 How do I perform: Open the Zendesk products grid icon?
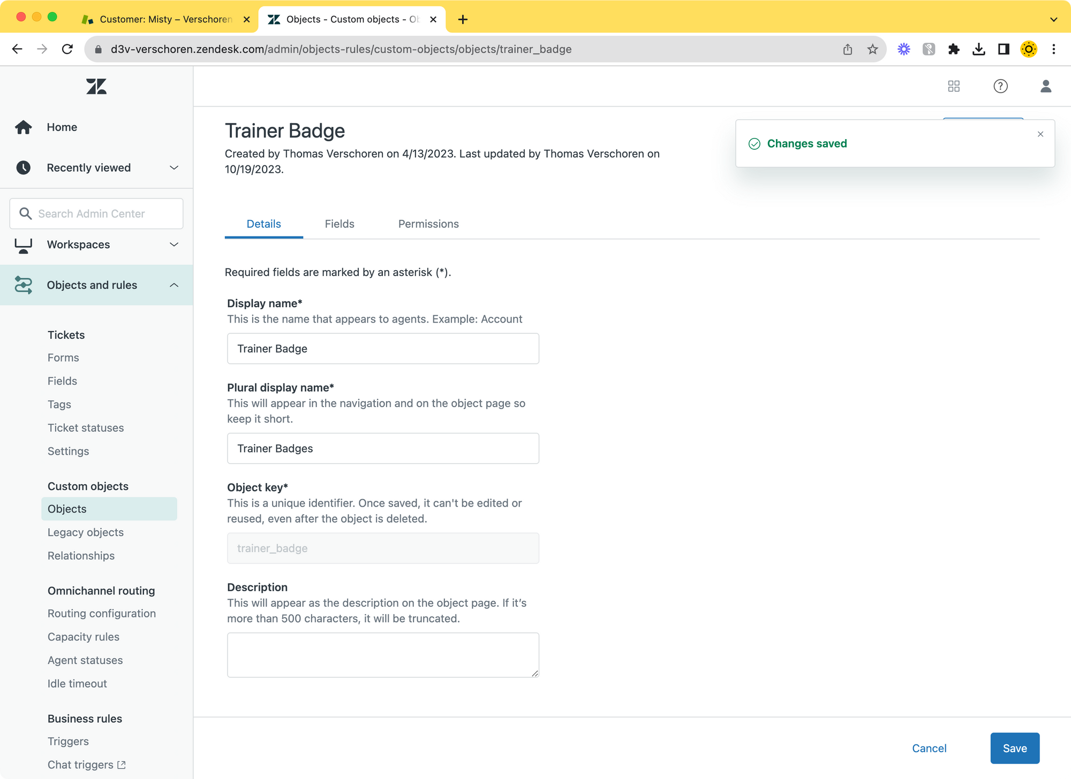(954, 86)
